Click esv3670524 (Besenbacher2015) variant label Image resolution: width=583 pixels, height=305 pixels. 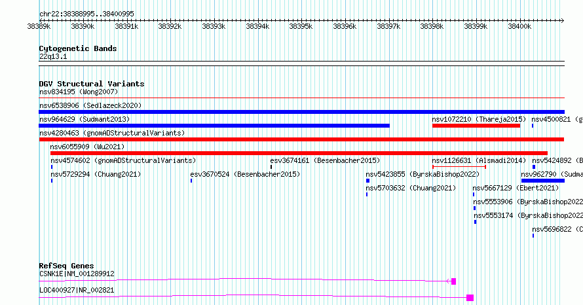[x=245, y=174]
